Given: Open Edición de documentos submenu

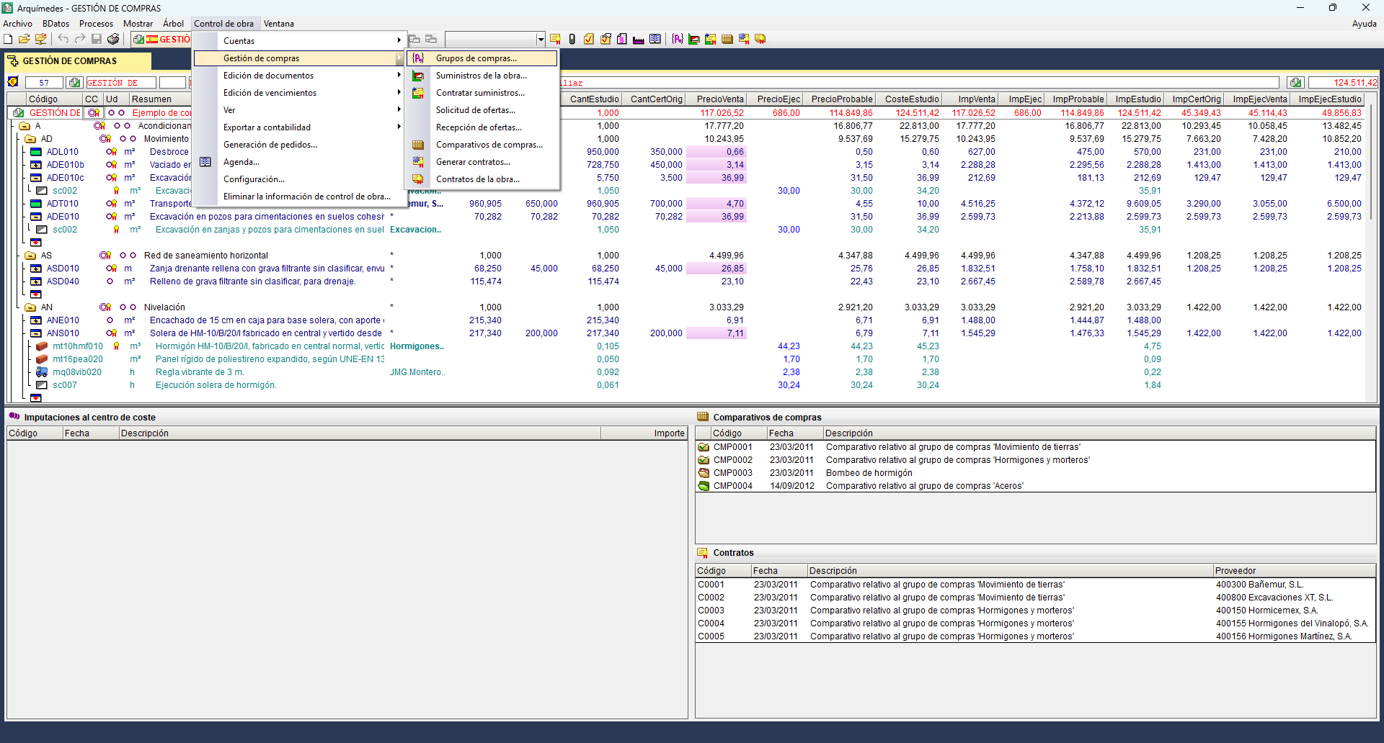Looking at the screenshot, I should coord(268,76).
